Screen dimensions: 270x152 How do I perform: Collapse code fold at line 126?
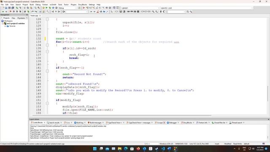47,19
